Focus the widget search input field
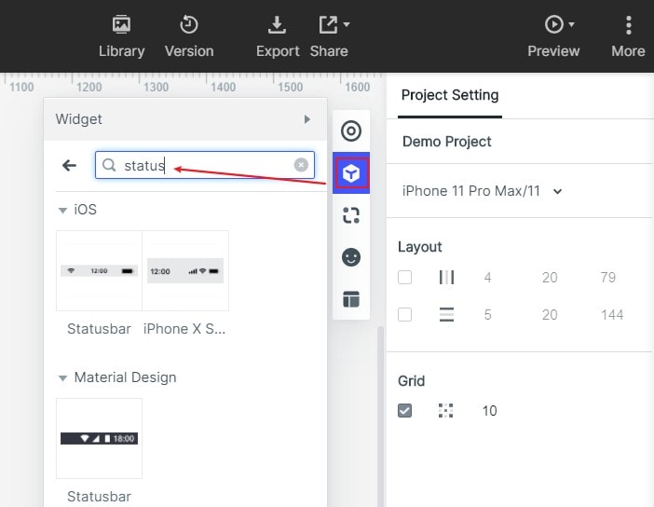Viewport: 654px width, 507px height. pos(205,165)
